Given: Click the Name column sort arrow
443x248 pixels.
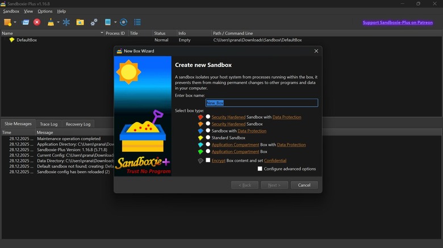Looking at the screenshot, I should [x=102, y=33].
